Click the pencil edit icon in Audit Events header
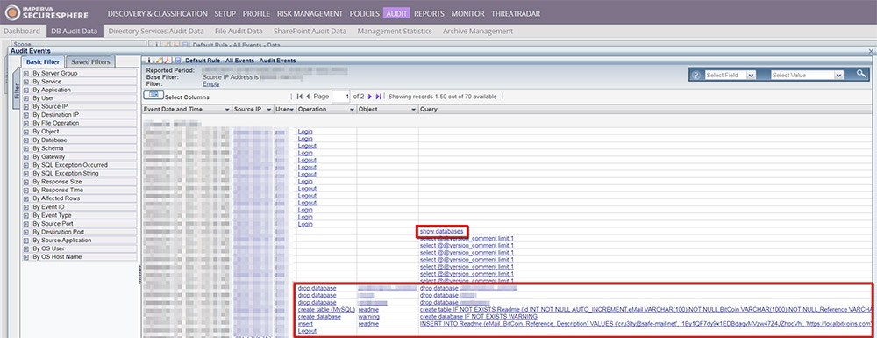Viewport: 877px width, 338px height. 158,60
